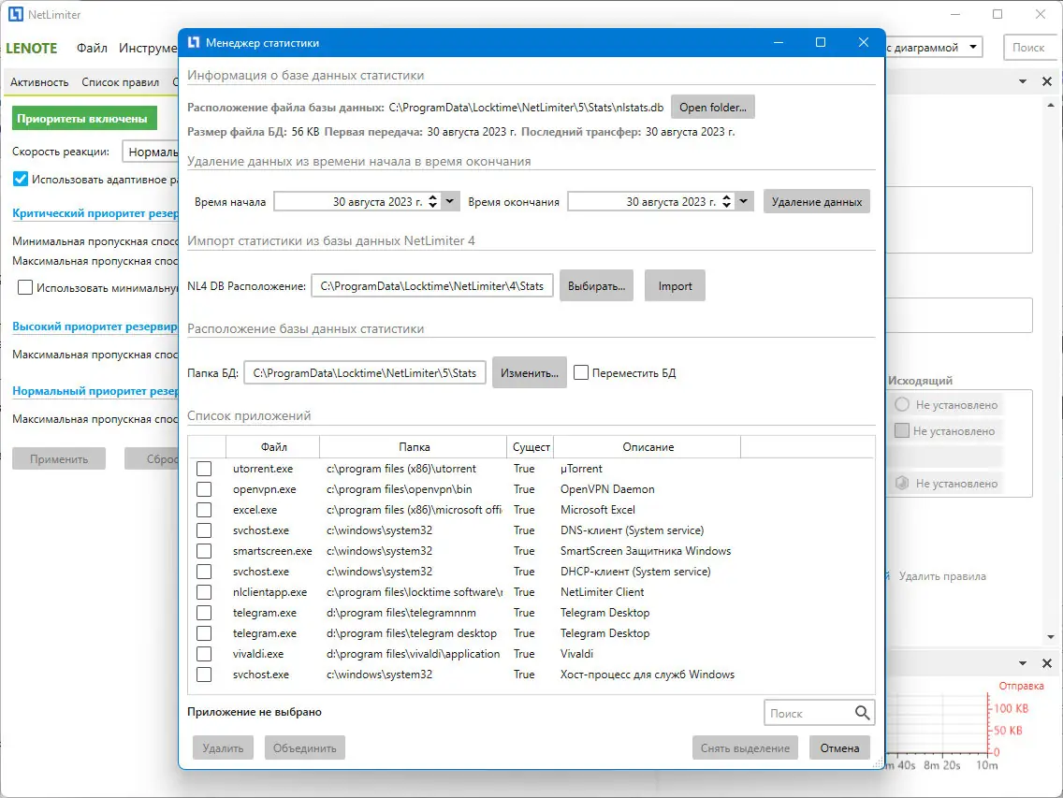Sort by the 'Сущест' column header

(531, 447)
